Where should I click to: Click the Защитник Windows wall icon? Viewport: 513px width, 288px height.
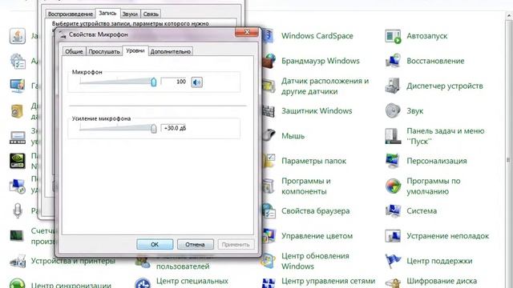[269, 111]
